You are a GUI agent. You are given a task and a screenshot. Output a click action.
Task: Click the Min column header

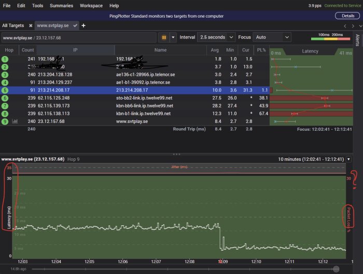coord(230,50)
